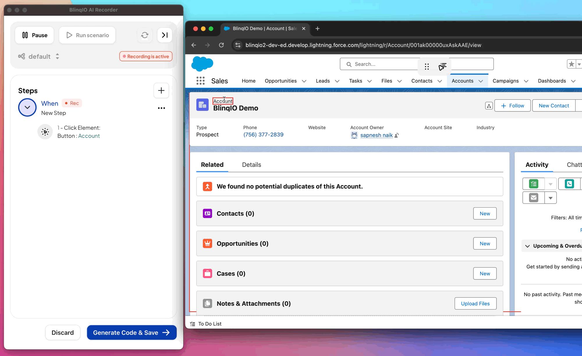The image size is (582, 356).
Task: Click the skip to end step icon
Action: pyautogui.click(x=165, y=35)
